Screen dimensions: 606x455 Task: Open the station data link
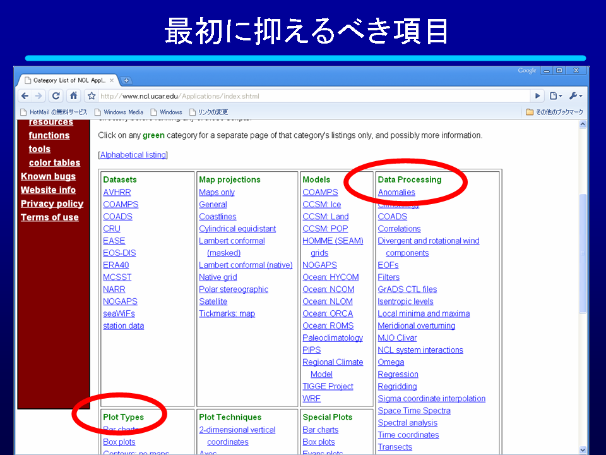tap(124, 326)
